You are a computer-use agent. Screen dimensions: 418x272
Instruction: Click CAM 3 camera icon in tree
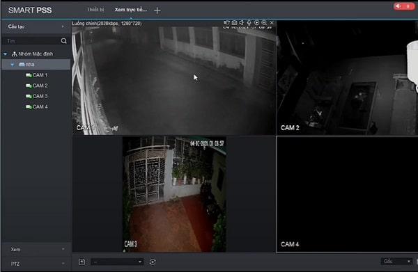(29, 96)
